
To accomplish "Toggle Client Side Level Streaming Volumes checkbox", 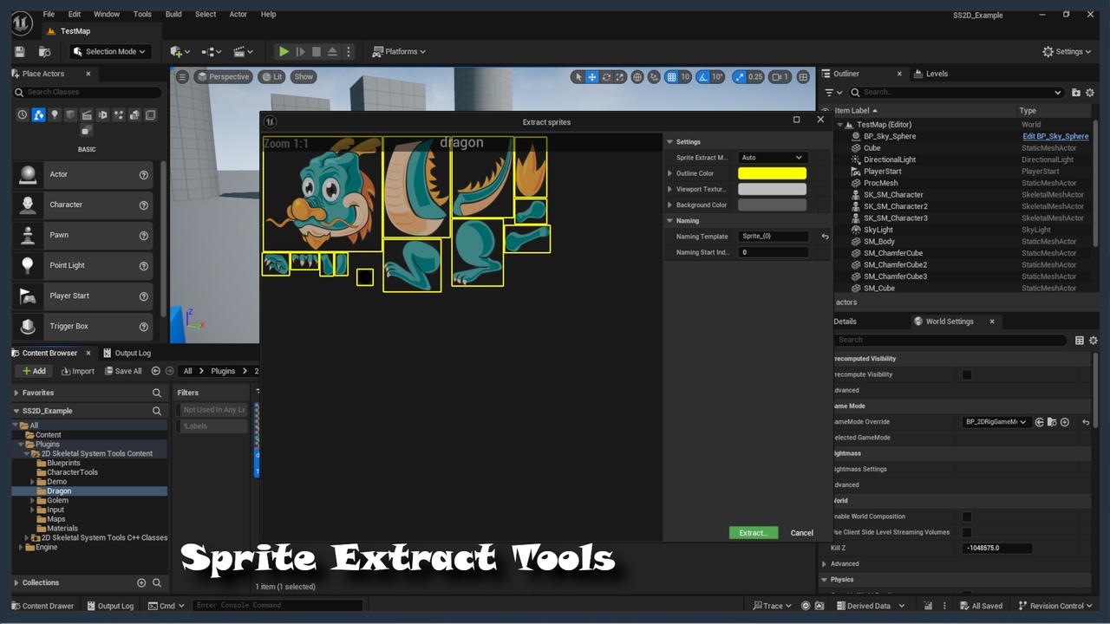I will point(967,532).
